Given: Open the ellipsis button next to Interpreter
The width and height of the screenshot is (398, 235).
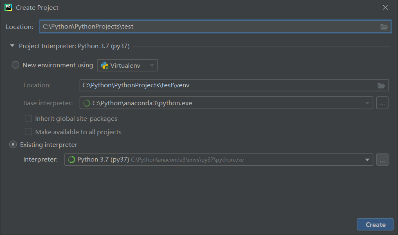Looking at the screenshot, I should click(382, 160).
